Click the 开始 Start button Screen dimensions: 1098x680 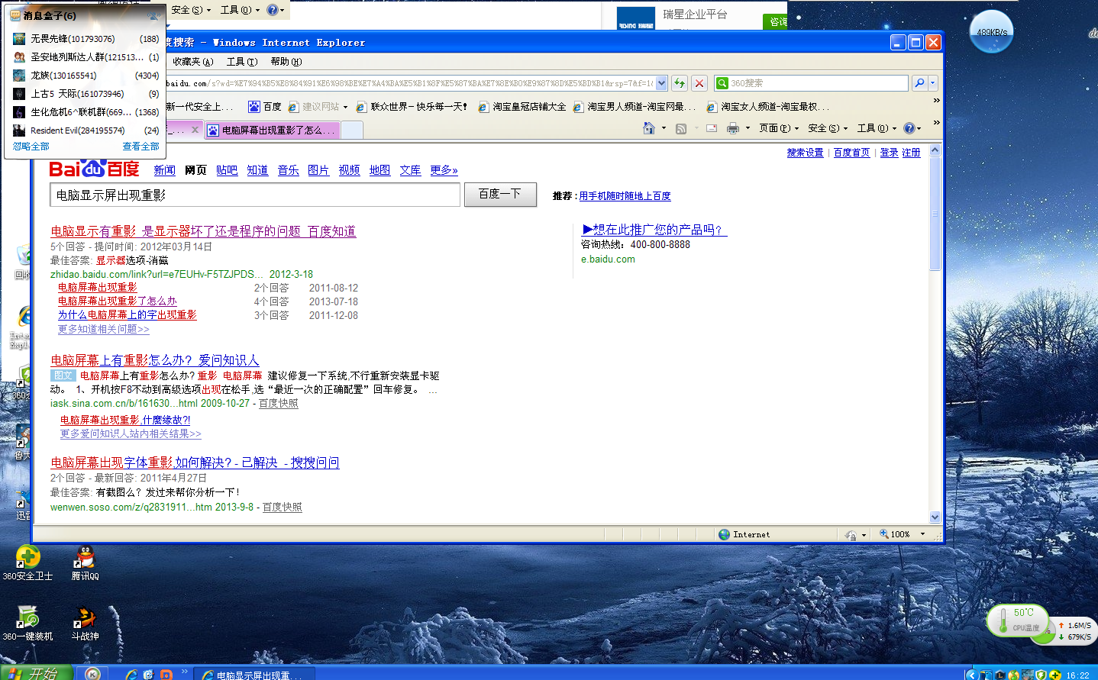36,672
